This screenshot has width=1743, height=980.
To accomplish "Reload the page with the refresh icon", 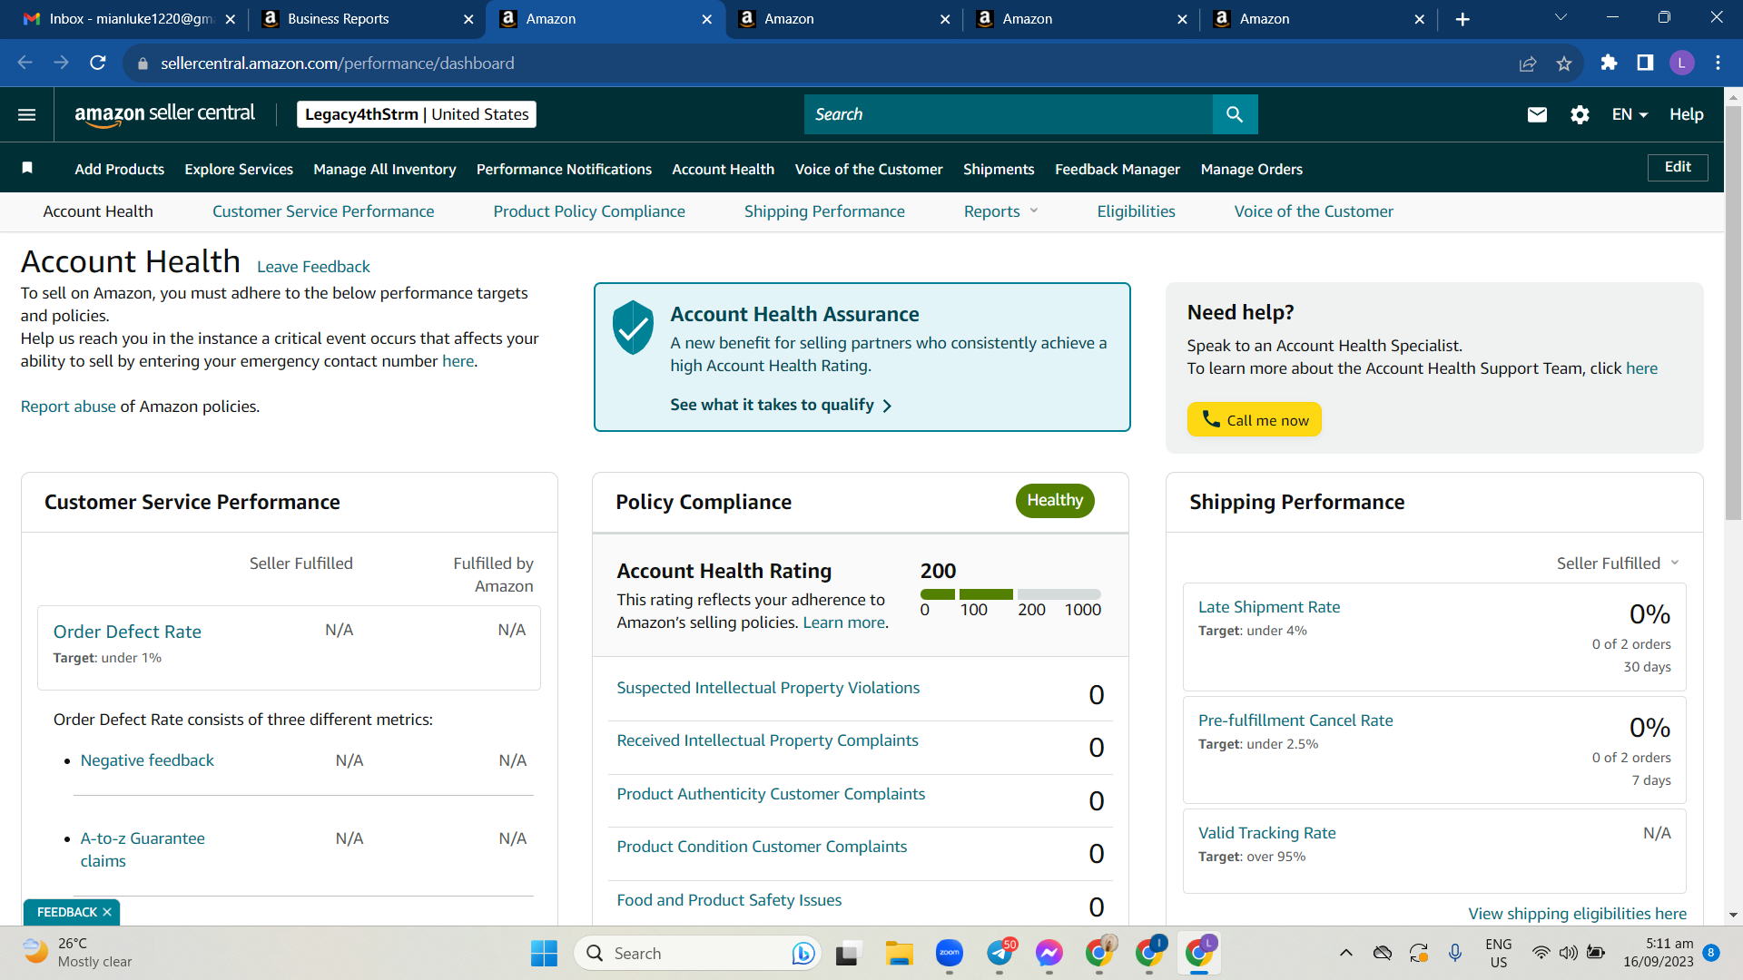I will 98,63.
